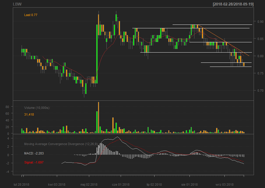
Task: Click the last orange candlestick at 0.77
Action: point(244,64)
